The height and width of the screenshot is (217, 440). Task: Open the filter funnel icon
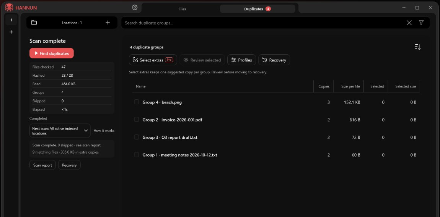pos(421,23)
